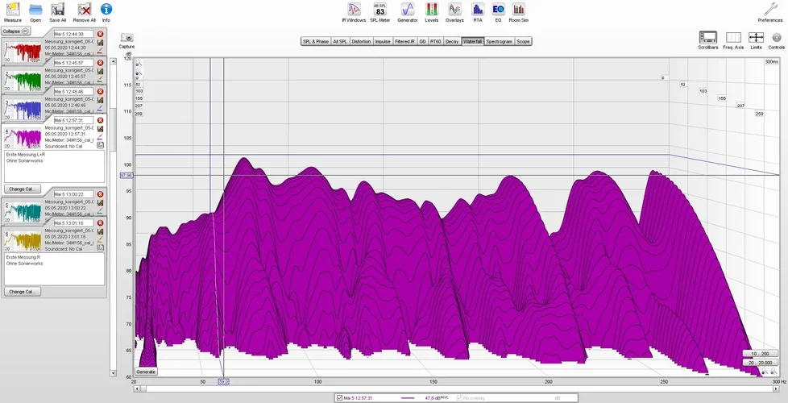Switch to the GD tab
The height and width of the screenshot is (403, 788).
click(423, 41)
